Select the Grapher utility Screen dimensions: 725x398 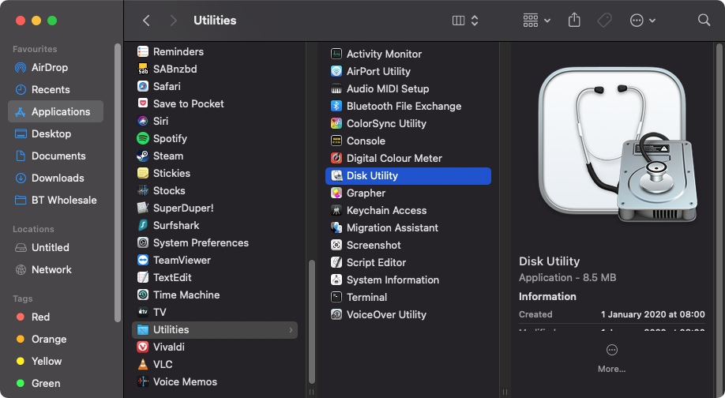tap(408, 193)
